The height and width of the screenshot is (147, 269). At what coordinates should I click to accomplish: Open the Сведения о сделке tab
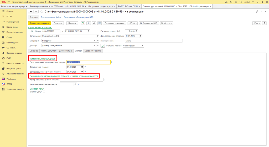(x=93, y=51)
